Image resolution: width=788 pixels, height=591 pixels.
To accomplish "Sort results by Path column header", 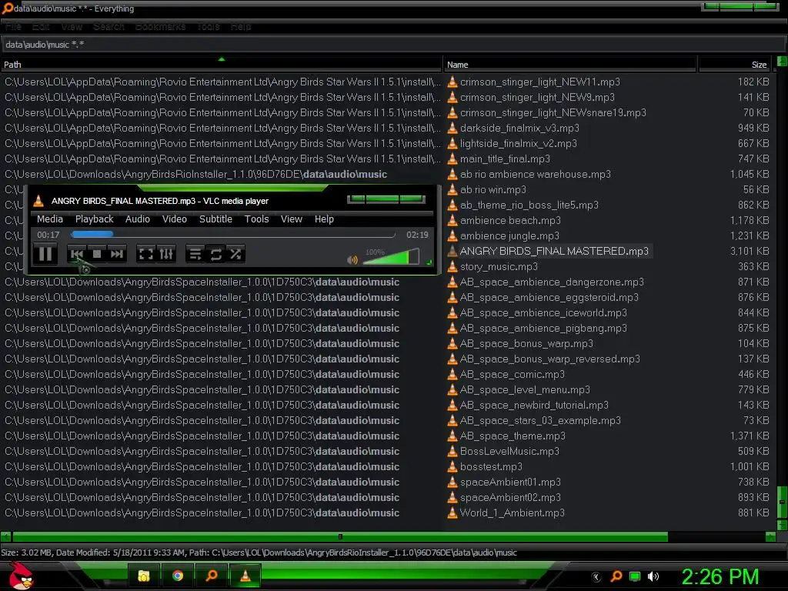I will [221, 65].
